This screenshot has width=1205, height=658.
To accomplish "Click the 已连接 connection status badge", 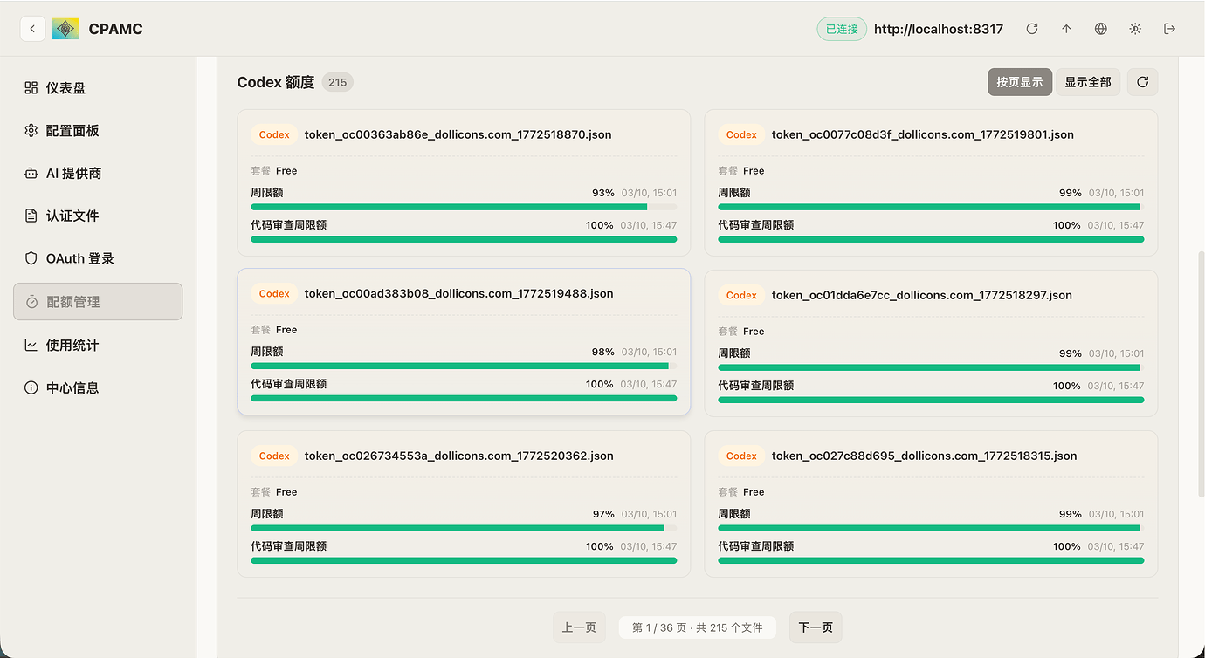I will [x=842, y=29].
